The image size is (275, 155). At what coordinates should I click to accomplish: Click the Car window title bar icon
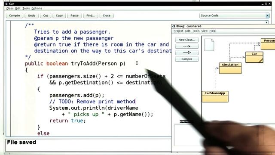coord(7,4)
